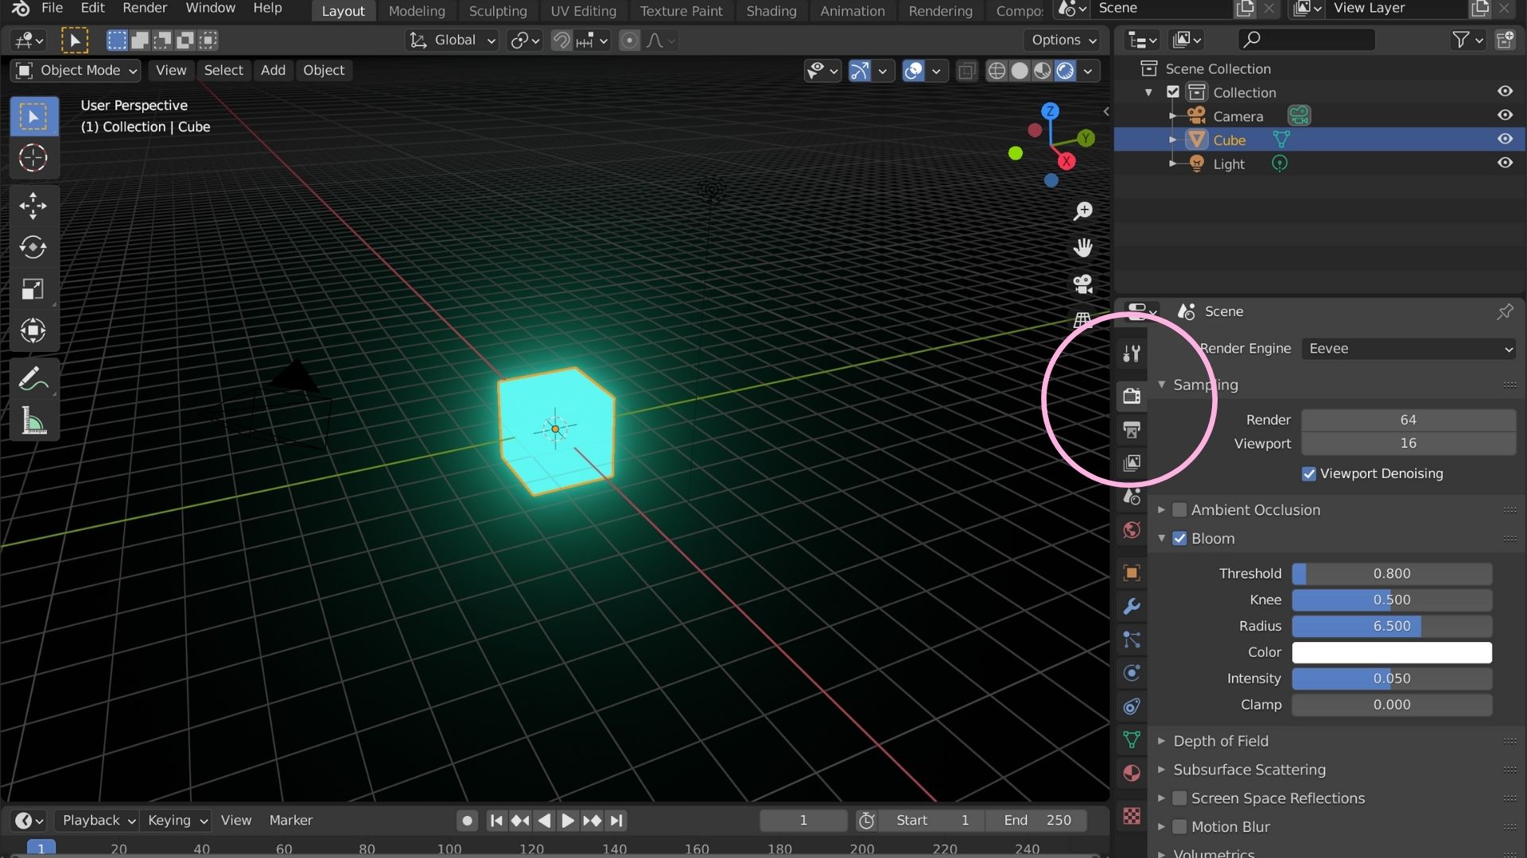The image size is (1527, 858).
Task: Open the Options popover in the header
Action: [x=1062, y=39]
